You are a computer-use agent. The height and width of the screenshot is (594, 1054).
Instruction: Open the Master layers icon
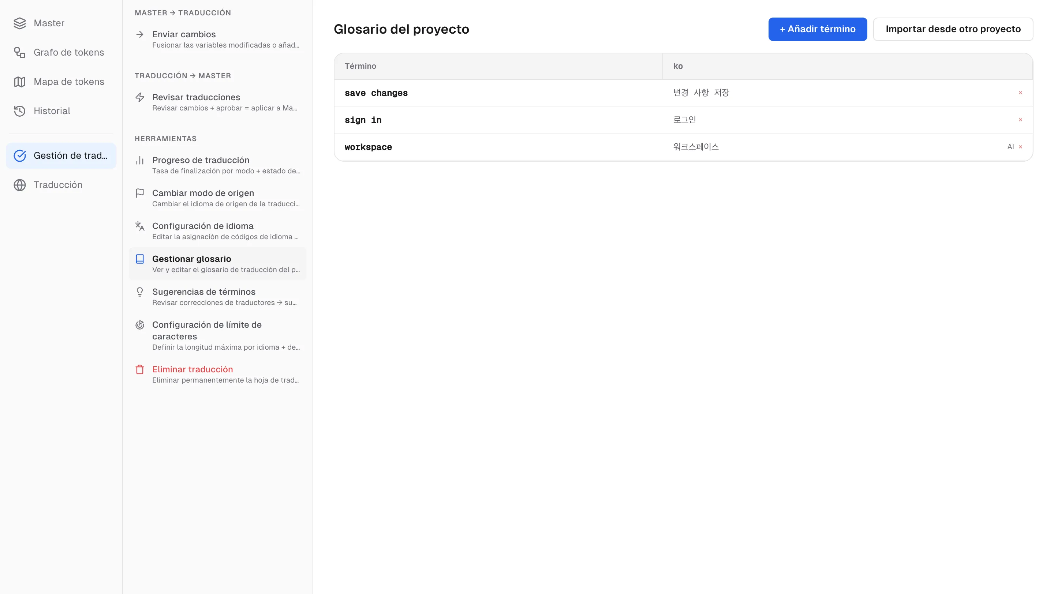(x=20, y=23)
